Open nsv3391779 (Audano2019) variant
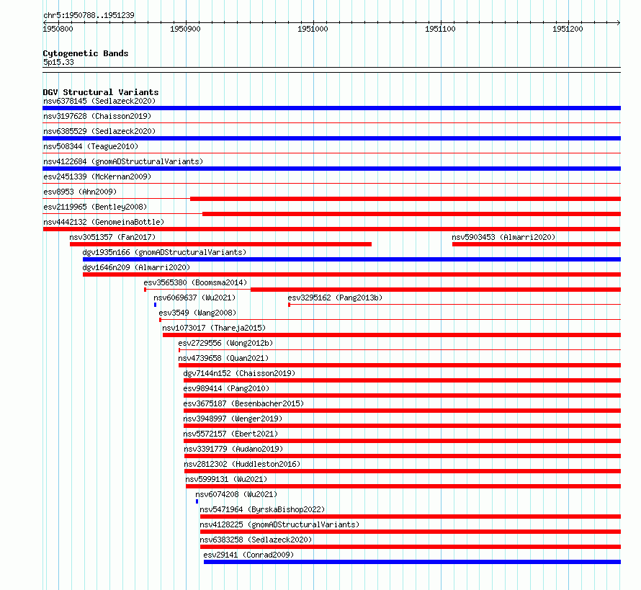641x590 pixels. pyautogui.click(x=233, y=449)
